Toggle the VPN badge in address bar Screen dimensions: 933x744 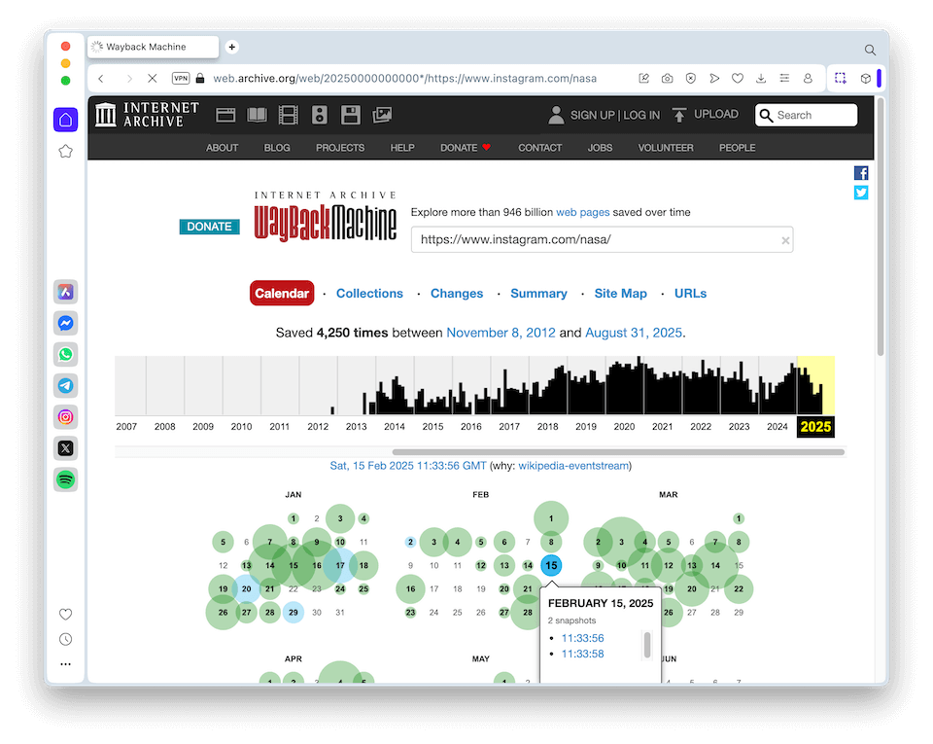(181, 78)
